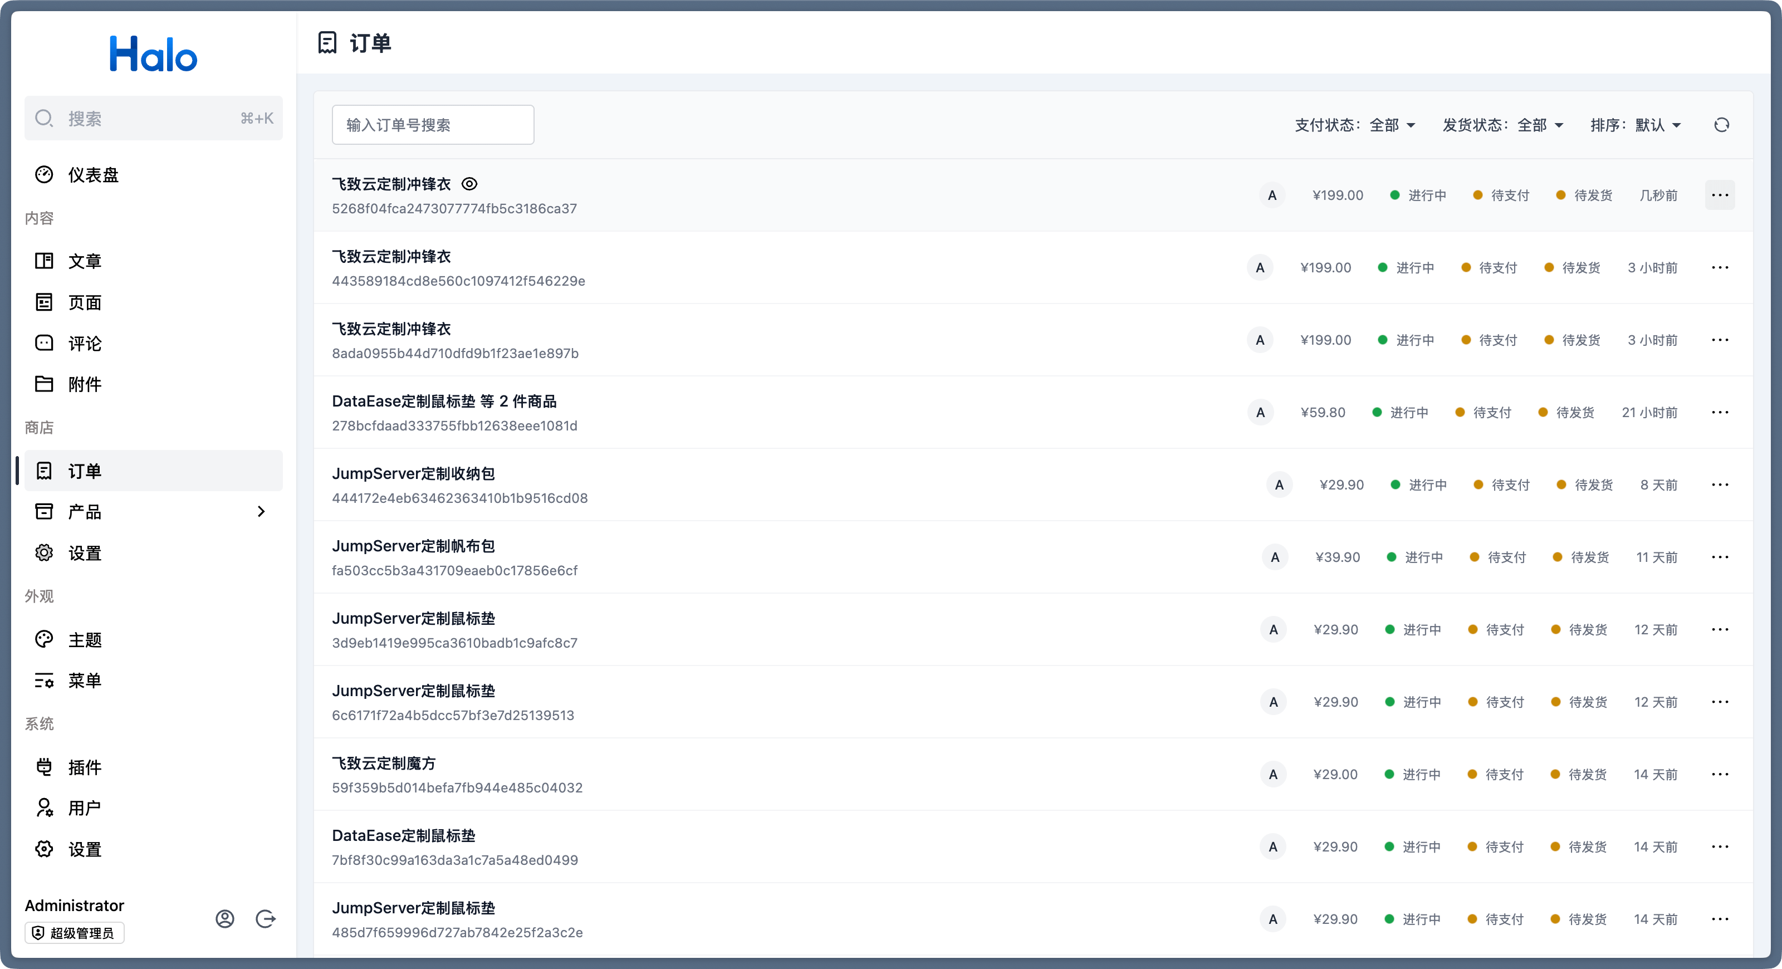Screen dimensions: 1782x969
Task: Open the 支付状态 filter dropdown
Action: click(1355, 125)
